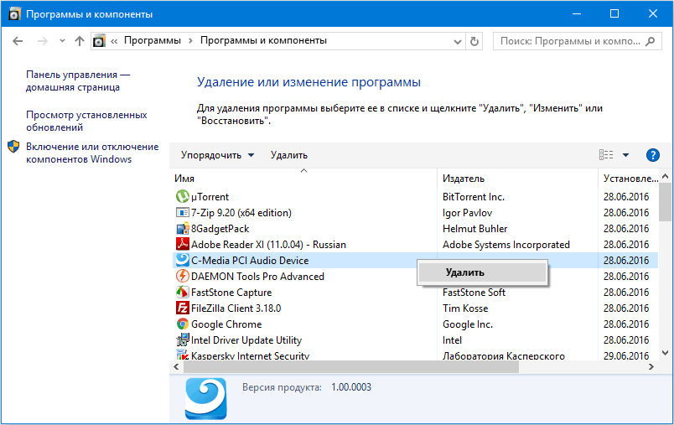The width and height of the screenshot is (674, 425).
Task: Click the search field for programs
Action: (x=570, y=40)
